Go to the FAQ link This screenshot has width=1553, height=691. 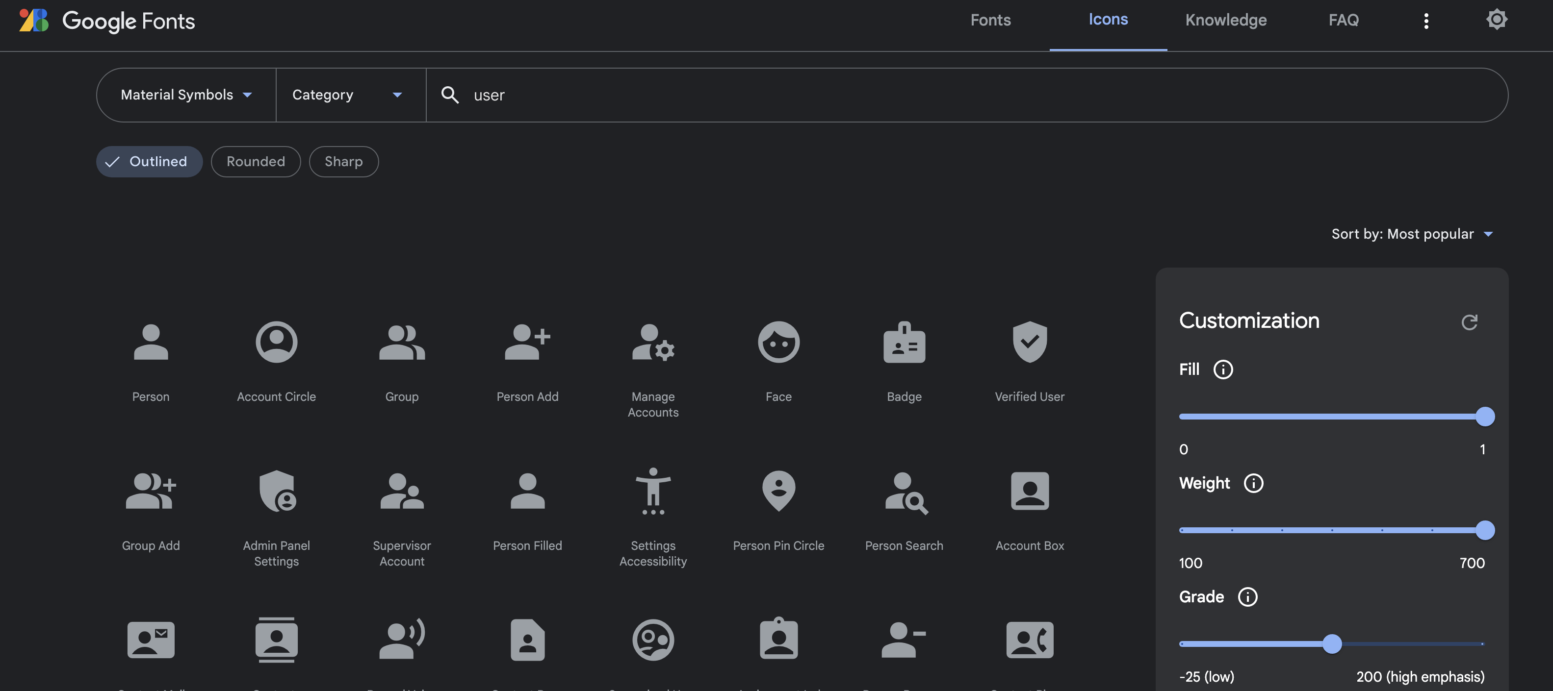1343,21
